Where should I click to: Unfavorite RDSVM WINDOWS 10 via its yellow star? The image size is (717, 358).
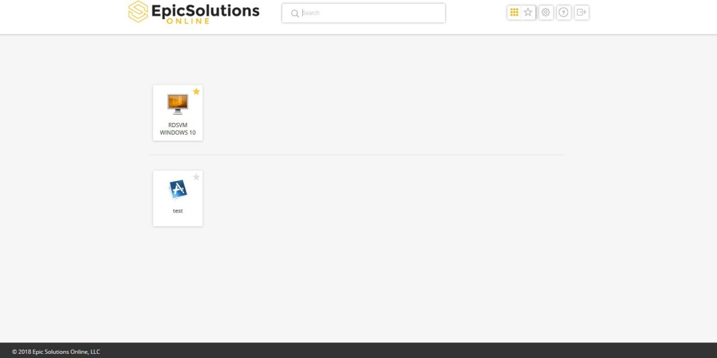pyautogui.click(x=196, y=91)
